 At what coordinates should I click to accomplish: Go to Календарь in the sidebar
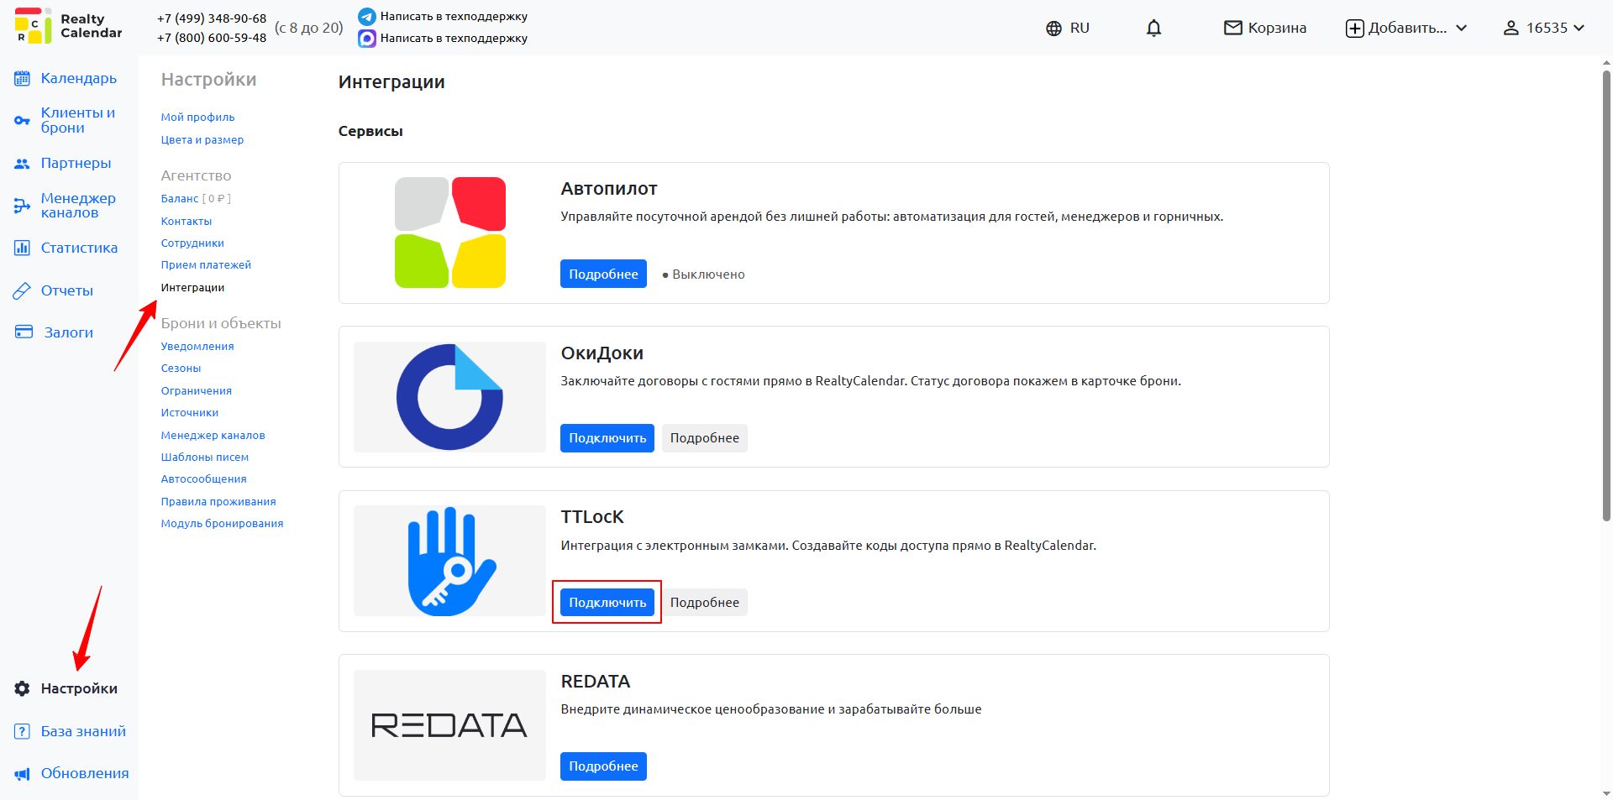pyautogui.click(x=79, y=79)
